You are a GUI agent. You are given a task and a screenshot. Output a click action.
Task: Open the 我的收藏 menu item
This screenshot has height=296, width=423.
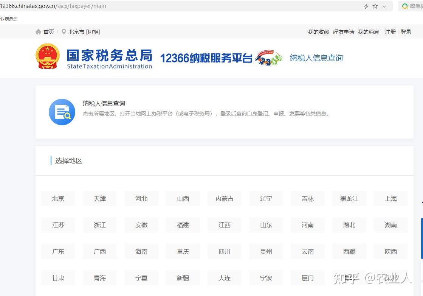319,32
